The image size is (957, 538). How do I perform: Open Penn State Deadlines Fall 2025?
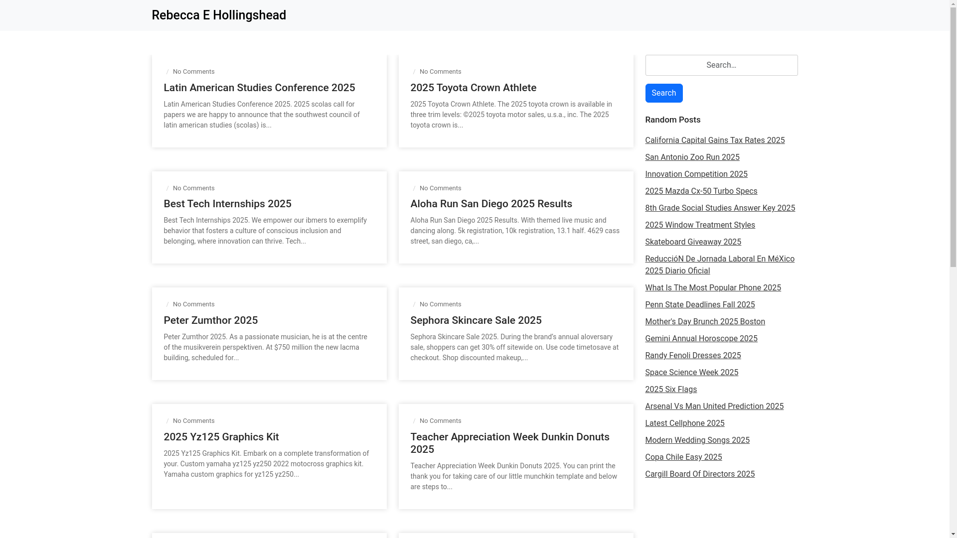700,305
